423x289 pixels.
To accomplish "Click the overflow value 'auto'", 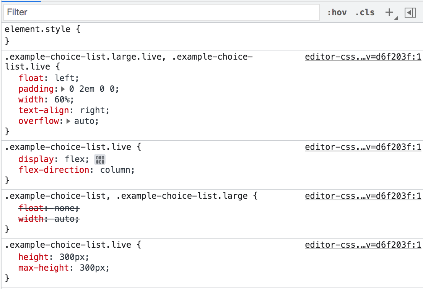I will point(85,121).
